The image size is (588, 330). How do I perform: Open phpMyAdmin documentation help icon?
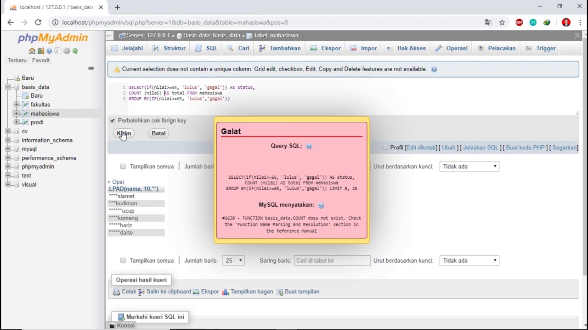49,51
